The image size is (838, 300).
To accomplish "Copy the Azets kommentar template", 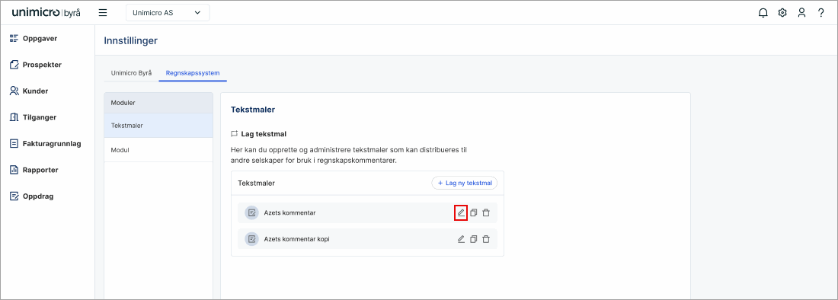I will (474, 212).
